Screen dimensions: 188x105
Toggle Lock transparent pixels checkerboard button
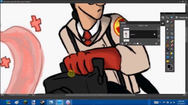[x=138, y=43]
